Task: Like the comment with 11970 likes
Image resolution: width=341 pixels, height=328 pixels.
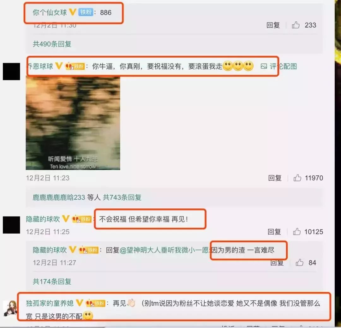Action: click(297, 178)
